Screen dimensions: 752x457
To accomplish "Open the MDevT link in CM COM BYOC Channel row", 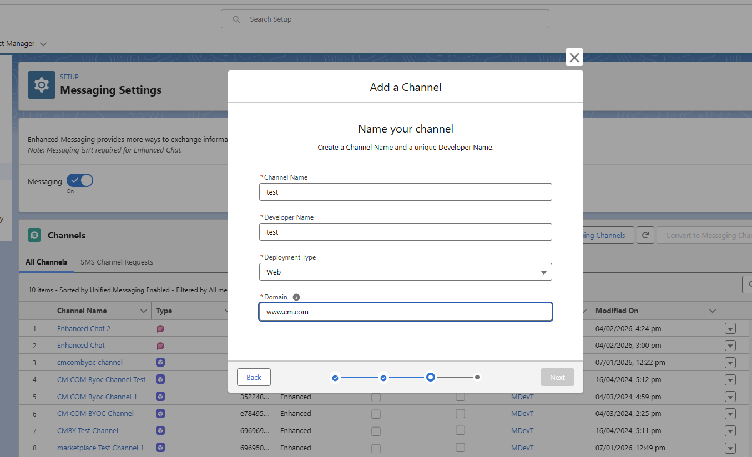I will tap(522, 413).
